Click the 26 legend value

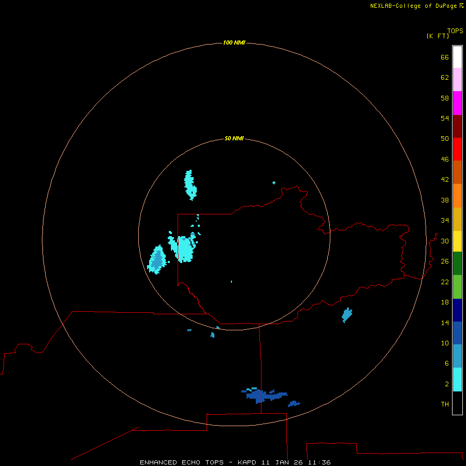tap(445, 261)
